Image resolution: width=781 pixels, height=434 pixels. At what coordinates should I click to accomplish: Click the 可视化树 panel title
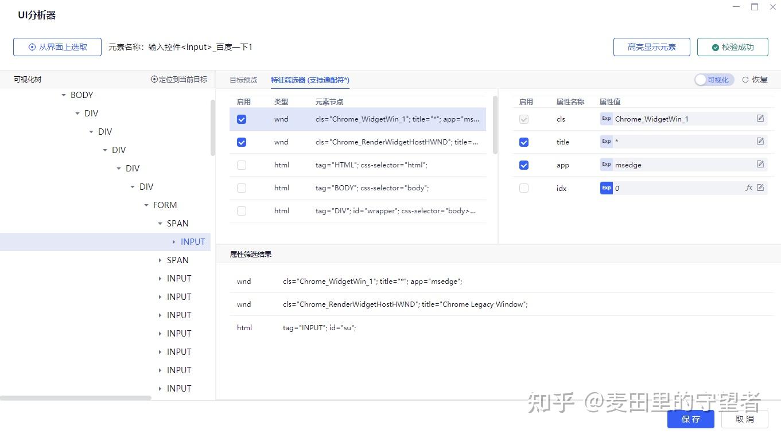[28, 79]
